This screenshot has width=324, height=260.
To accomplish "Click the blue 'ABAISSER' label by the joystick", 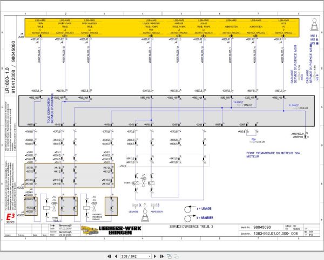I will pos(157,211).
